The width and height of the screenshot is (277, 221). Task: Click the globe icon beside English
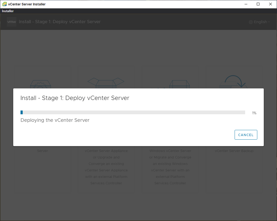coord(251,22)
